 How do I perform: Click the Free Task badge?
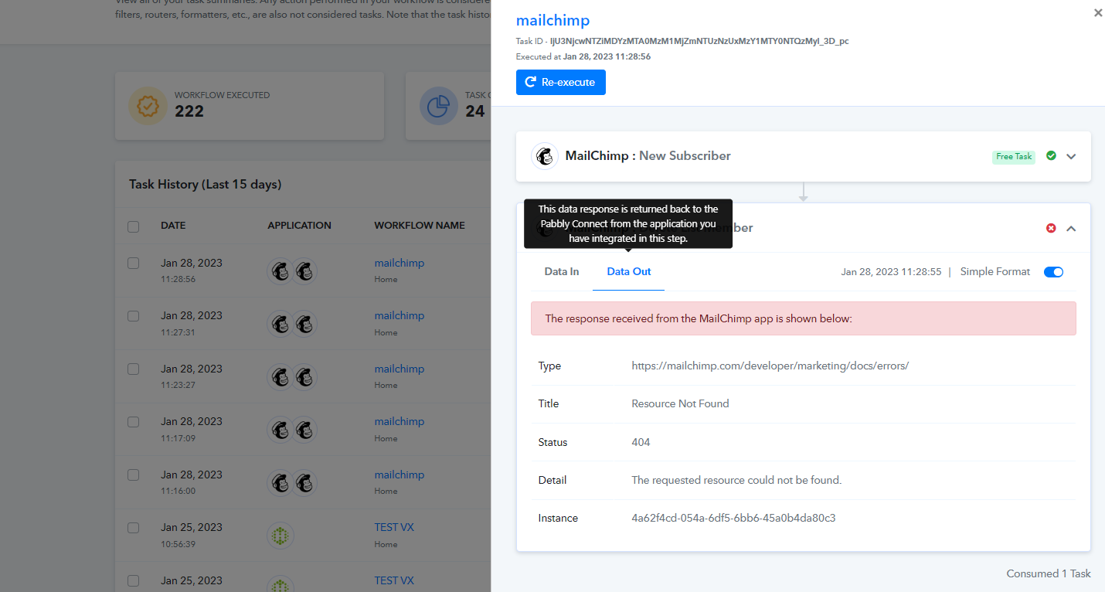1014,157
